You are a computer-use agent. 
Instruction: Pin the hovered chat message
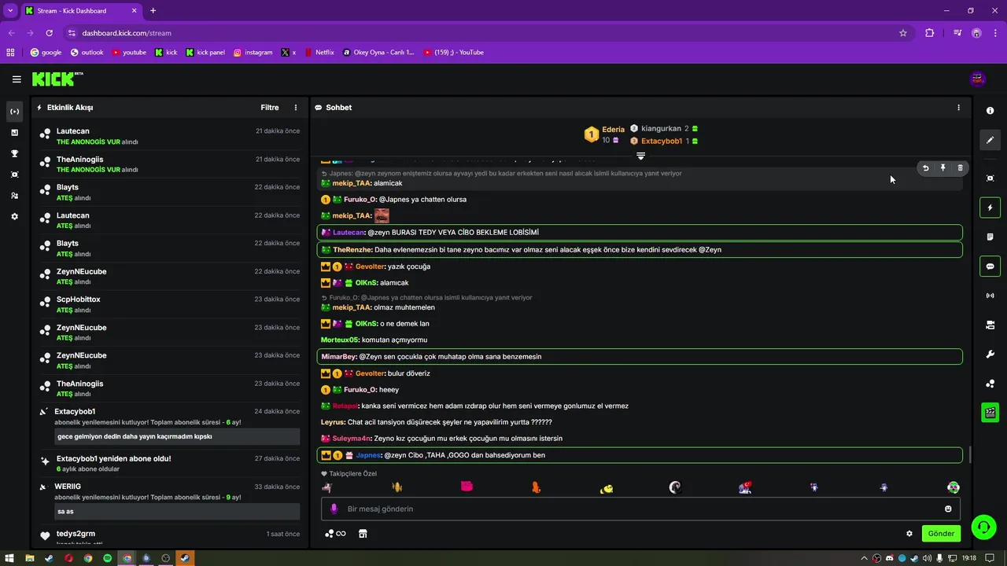tap(942, 168)
